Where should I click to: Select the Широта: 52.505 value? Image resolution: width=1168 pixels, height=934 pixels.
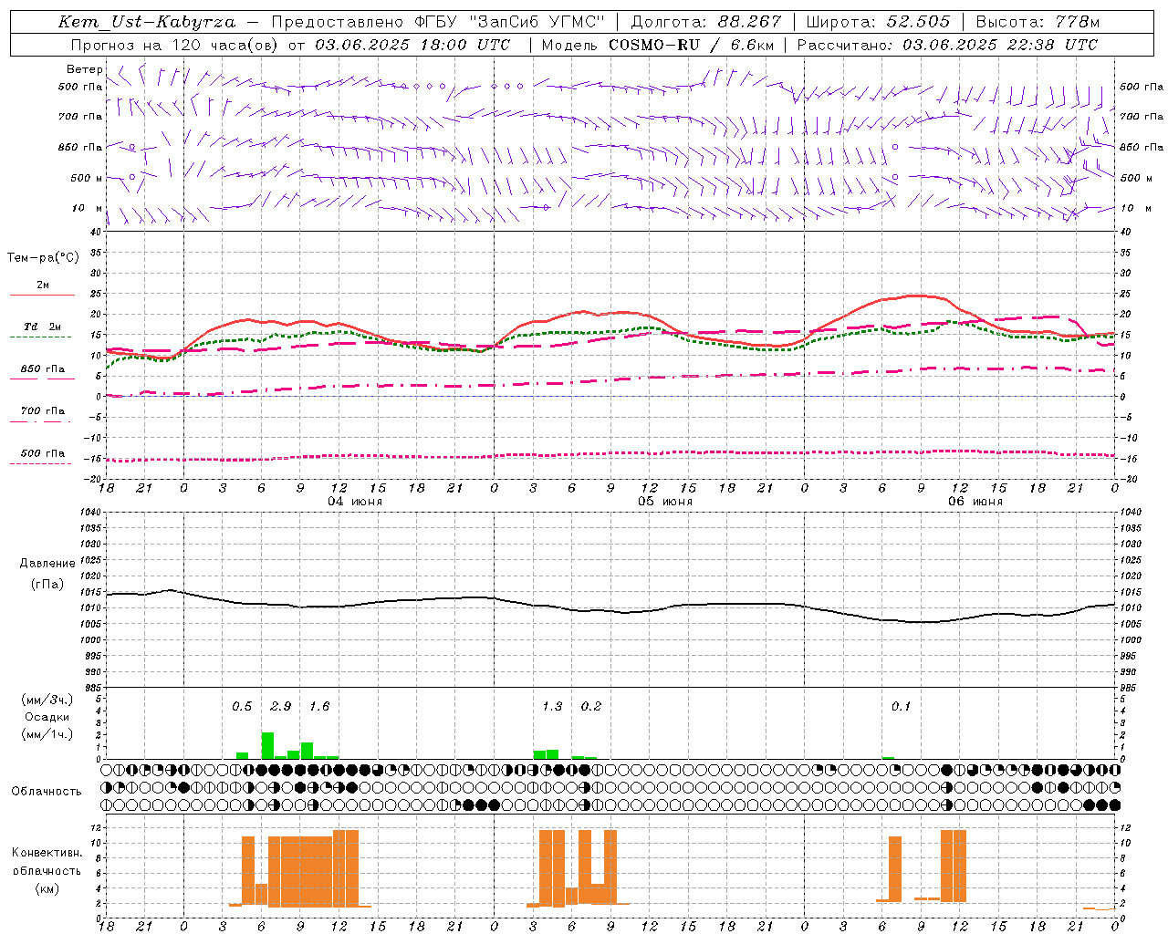pyautogui.click(x=879, y=22)
